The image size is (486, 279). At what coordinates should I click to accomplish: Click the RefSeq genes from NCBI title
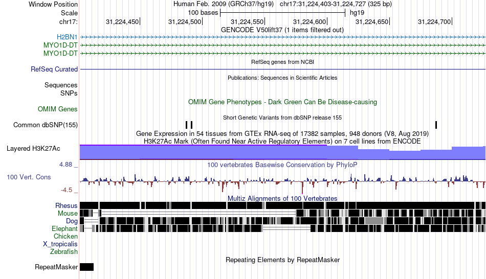click(x=282, y=62)
